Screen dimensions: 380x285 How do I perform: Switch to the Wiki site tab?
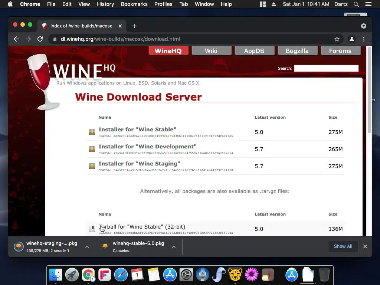[211, 50]
